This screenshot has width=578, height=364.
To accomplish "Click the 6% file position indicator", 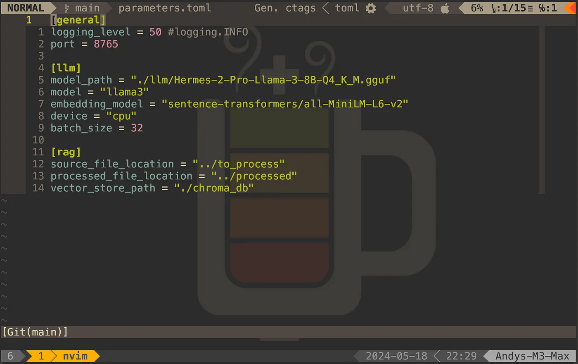I will [x=477, y=8].
